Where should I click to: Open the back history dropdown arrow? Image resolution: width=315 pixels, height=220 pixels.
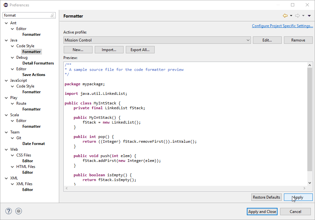[x=291, y=16]
